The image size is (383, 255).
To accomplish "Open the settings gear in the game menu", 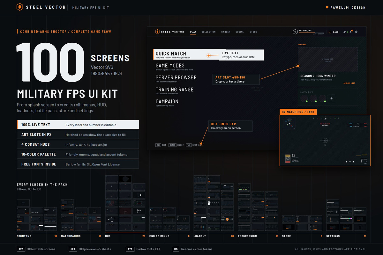I will pyautogui.click(x=356, y=32).
